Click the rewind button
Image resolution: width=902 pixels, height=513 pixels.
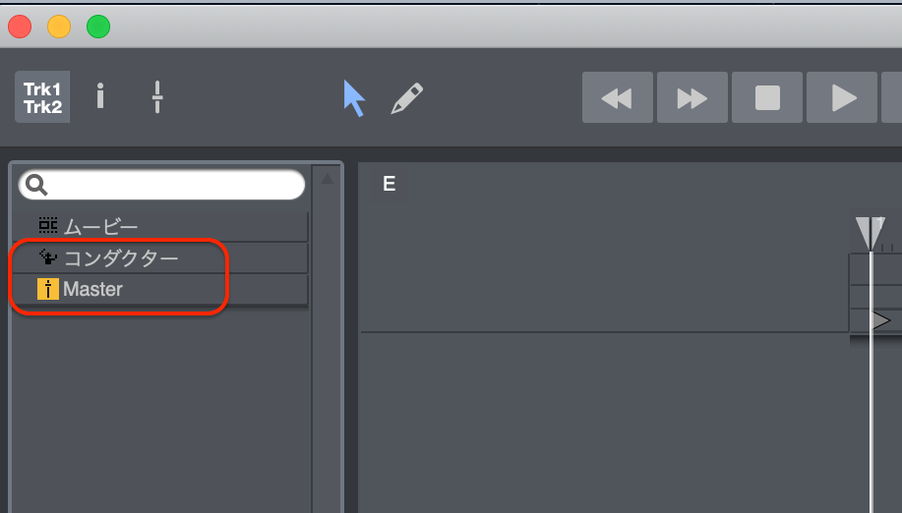(x=618, y=97)
